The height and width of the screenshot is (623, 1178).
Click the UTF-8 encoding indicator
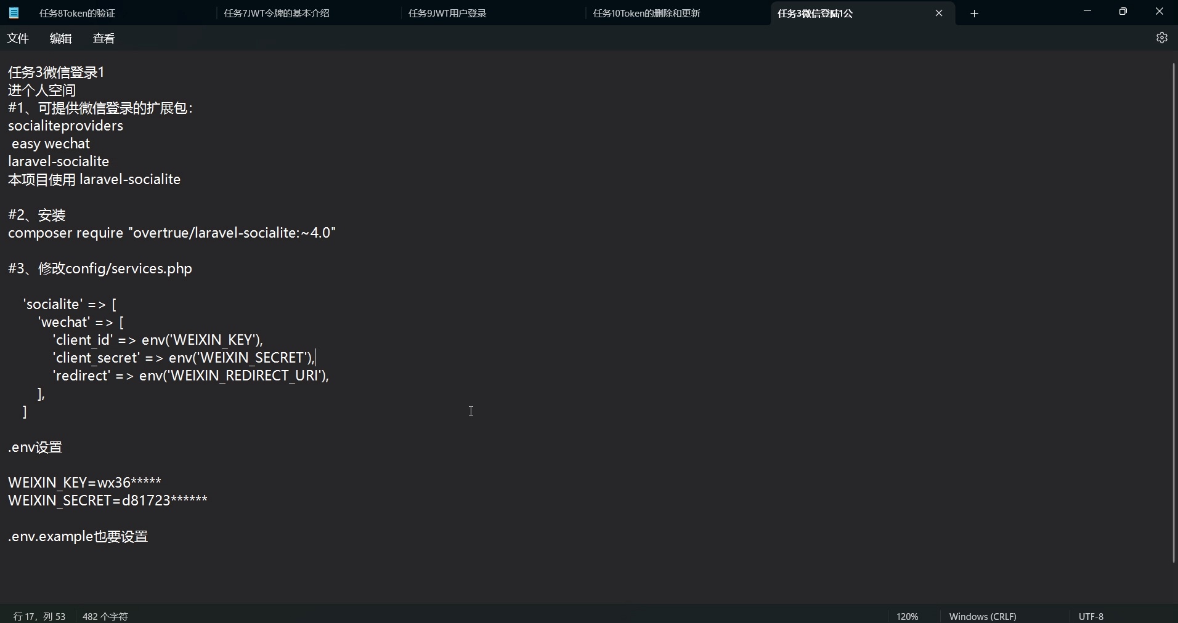click(x=1091, y=616)
